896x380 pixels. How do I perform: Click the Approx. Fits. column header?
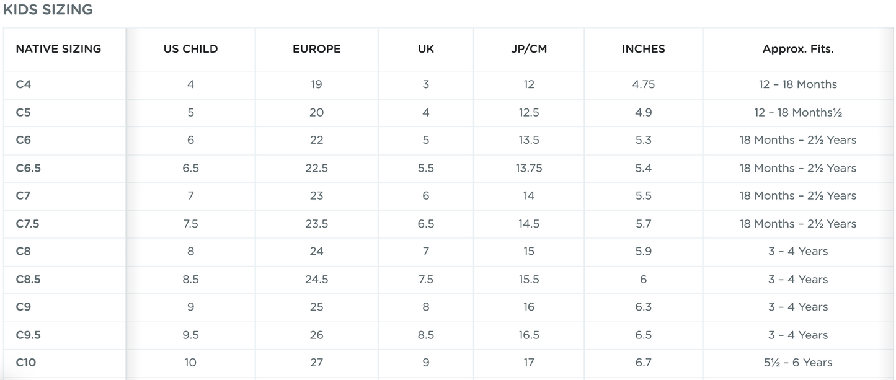click(798, 49)
